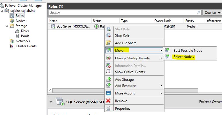This screenshot has height=115, width=222.
Task: Sort by the Priority column header
Action: pyautogui.click(x=194, y=21)
